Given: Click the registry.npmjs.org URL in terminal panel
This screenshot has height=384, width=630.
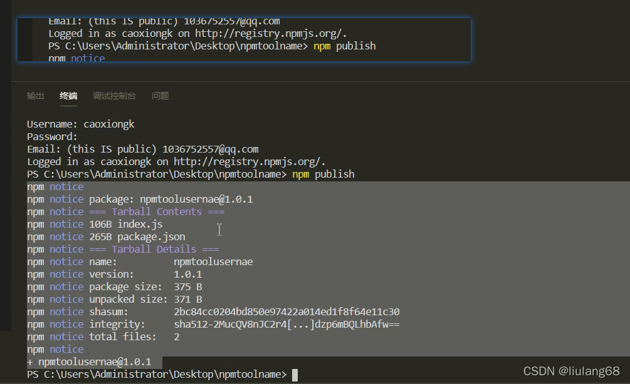Looking at the screenshot, I should tap(249, 162).
